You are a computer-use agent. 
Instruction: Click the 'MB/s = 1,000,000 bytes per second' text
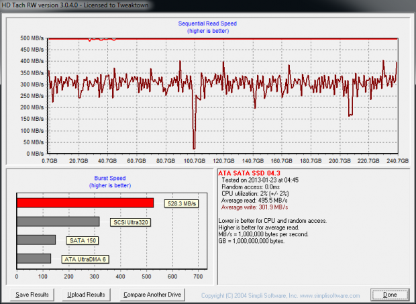click(x=263, y=234)
